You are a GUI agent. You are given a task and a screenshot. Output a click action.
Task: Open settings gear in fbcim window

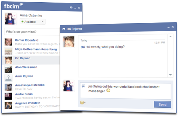click(x=71, y=8)
